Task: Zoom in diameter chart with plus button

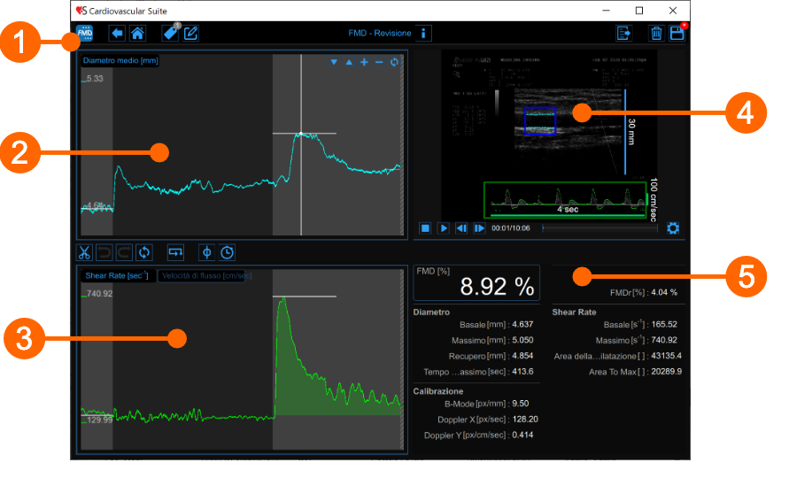Action: [x=364, y=63]
